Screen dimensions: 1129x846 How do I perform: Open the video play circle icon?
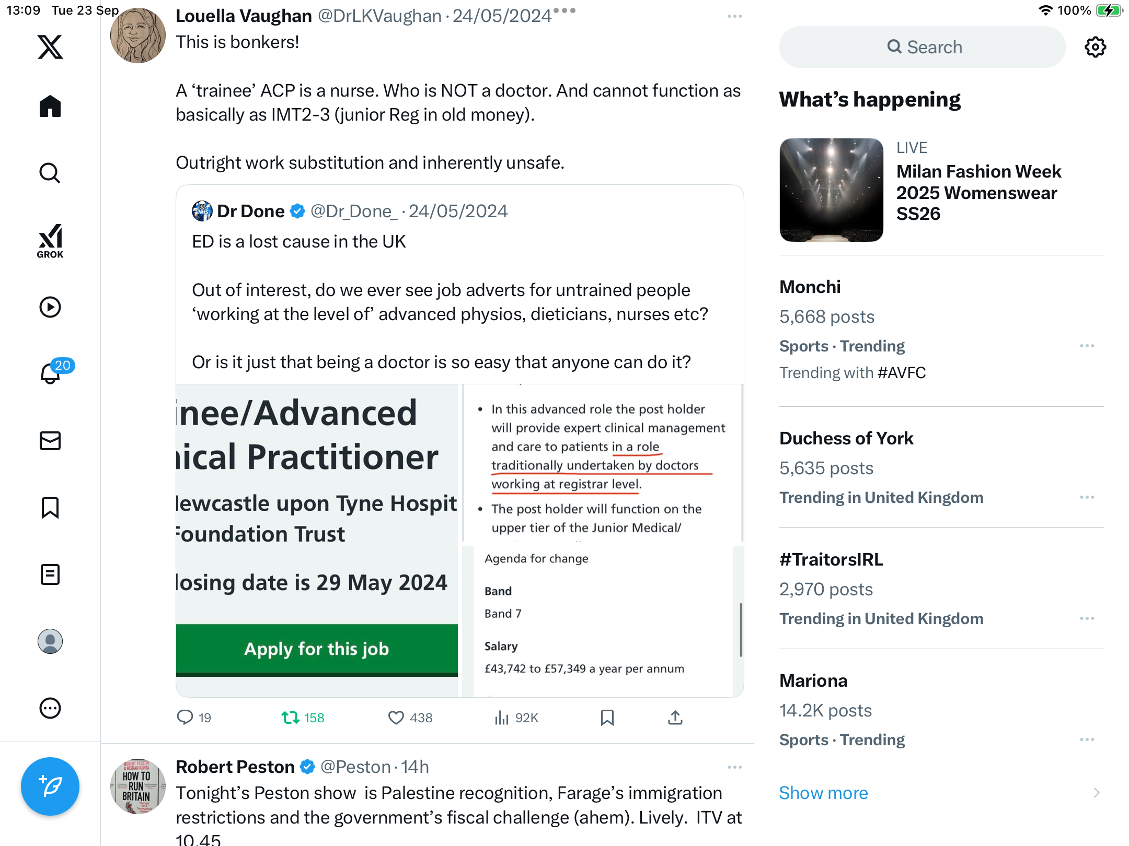(x=50, y=307)
